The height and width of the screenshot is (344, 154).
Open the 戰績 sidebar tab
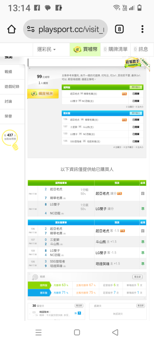point(12,72)
